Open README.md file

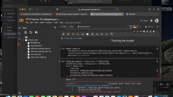pos(35,43)
